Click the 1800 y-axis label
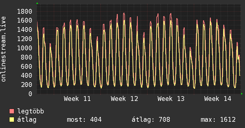 [x=25, y=12]
